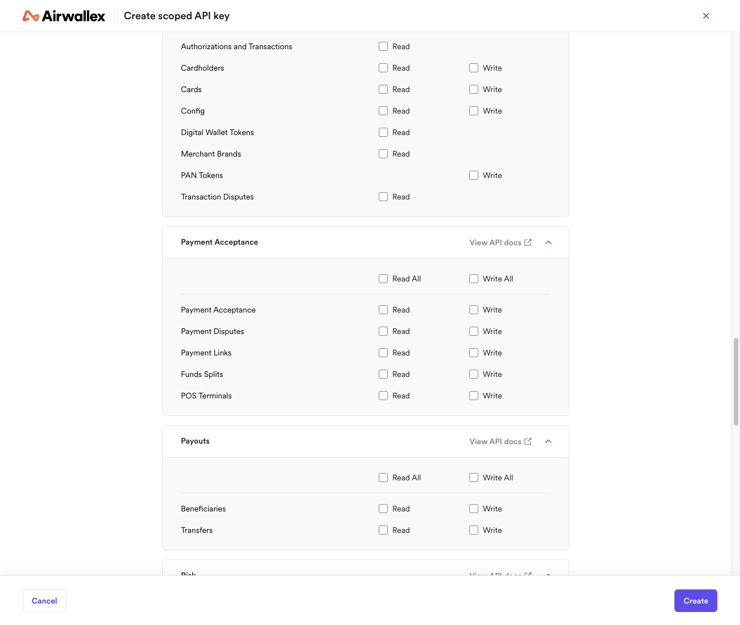
Task: Click the Cancel button
Action: 44,601
